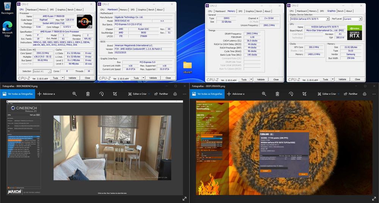
Task: Select SPD tab in CPU-Z Memory window
Action: pyautogui.click(x=241, y=11)
